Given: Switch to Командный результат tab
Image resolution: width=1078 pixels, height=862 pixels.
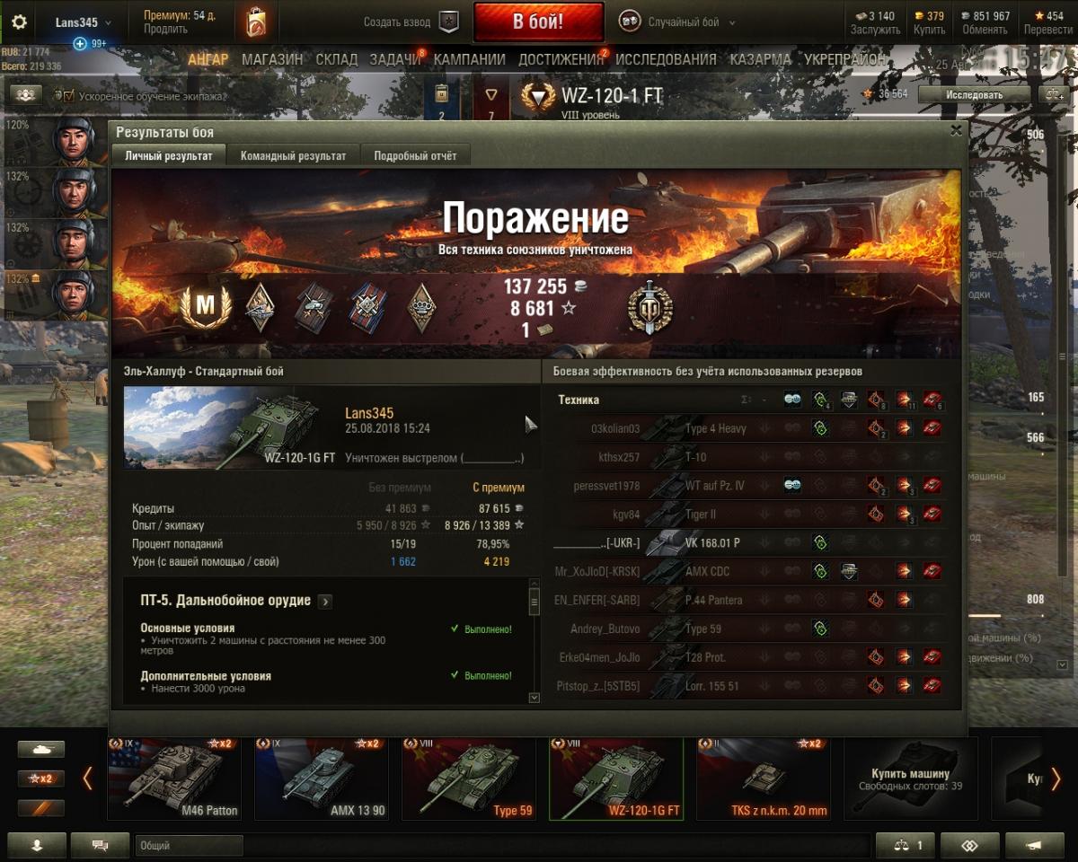Looking at the screenshot, I should pyautogui.click(x=293, y=156).
